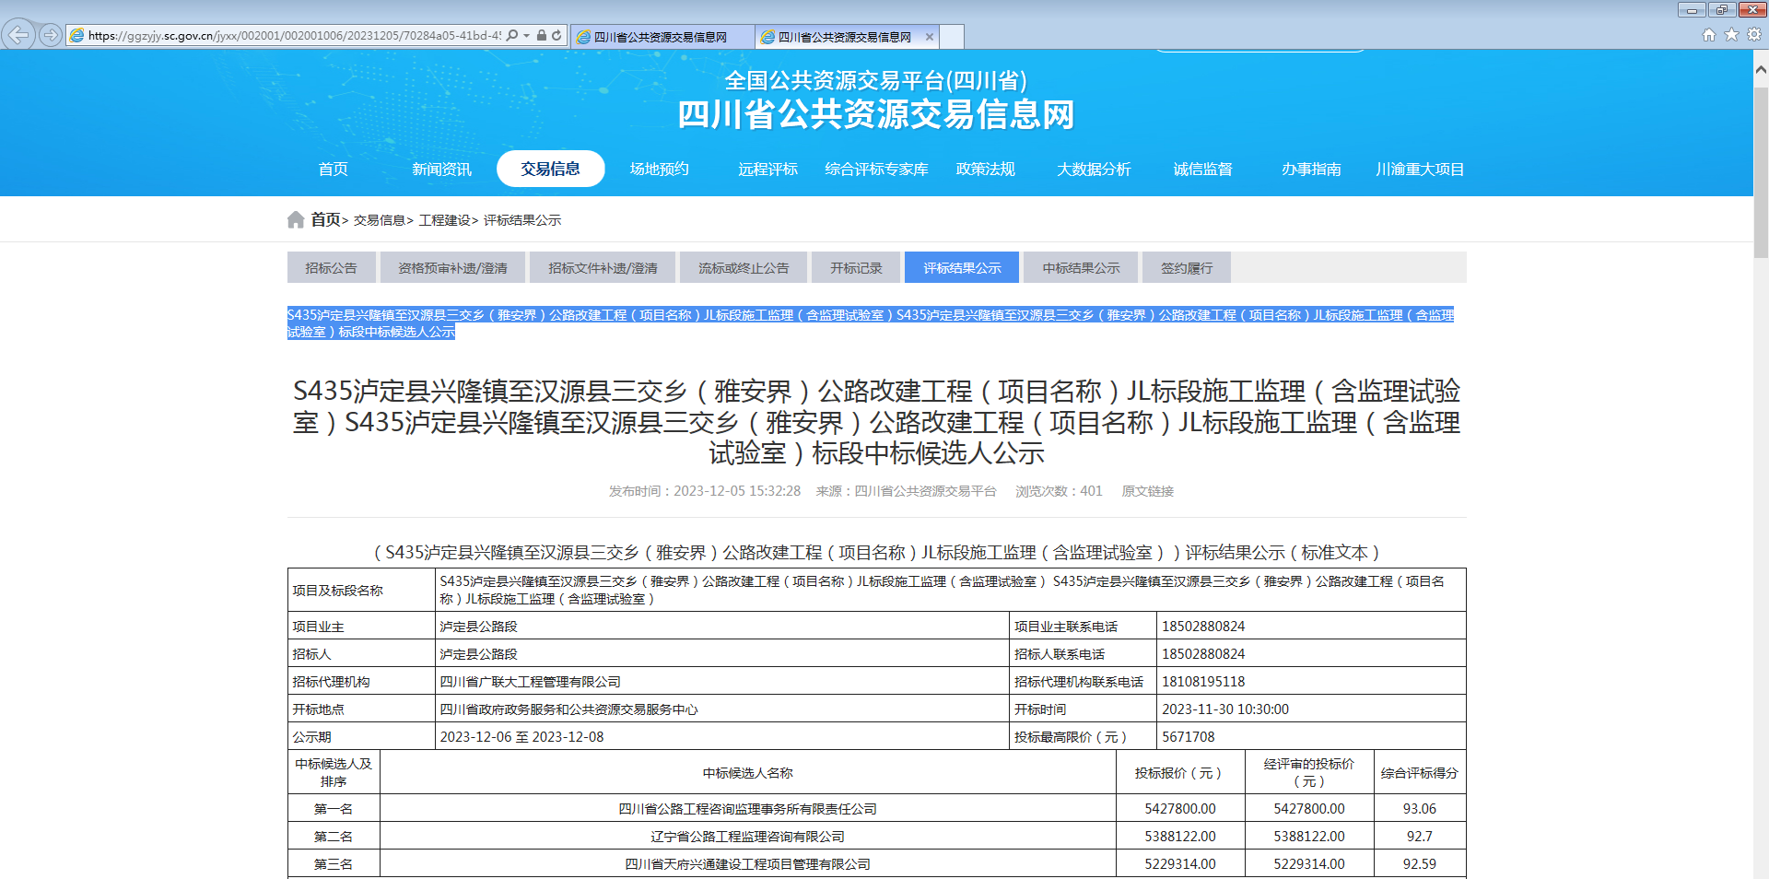Switch to the 开标记录 tab
Image resolution: width=1769 pixels, height=879 pixels.
point(856,267)
